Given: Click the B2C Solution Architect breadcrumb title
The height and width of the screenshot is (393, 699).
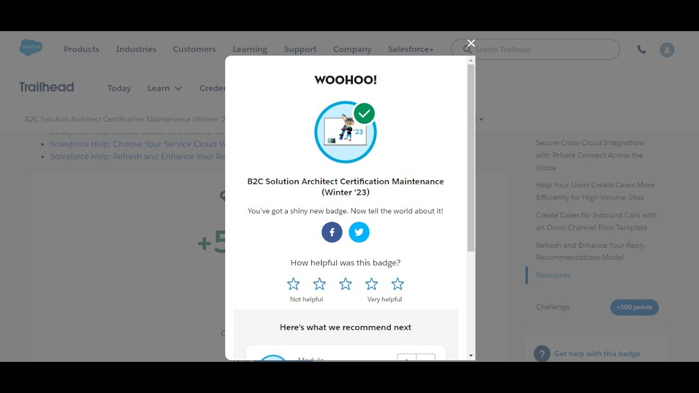Looking at the screenshot, I should coord(125,119).
